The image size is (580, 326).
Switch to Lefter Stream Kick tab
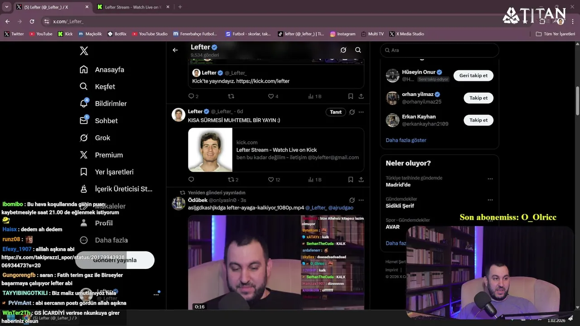(132, 7)
